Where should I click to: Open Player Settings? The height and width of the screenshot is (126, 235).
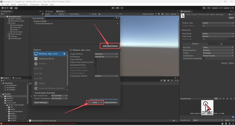41,103
